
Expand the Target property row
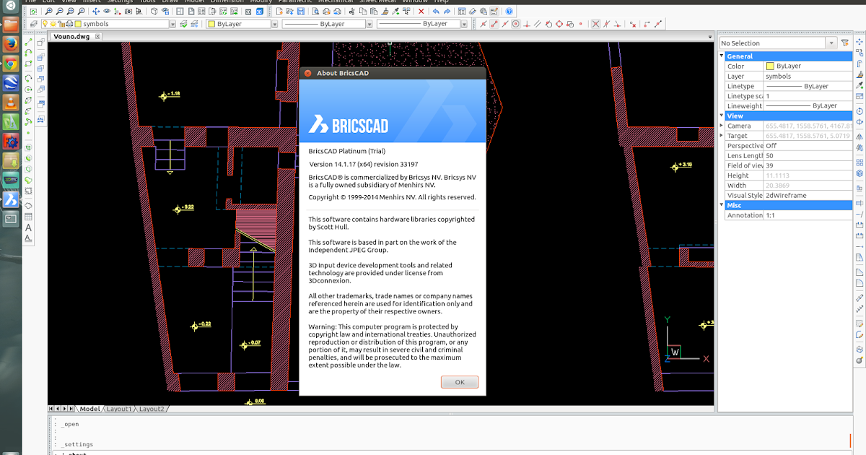722,136
